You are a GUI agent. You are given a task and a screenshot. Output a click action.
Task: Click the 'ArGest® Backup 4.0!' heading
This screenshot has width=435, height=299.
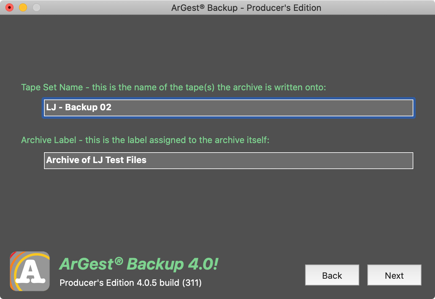coord(139,264)
